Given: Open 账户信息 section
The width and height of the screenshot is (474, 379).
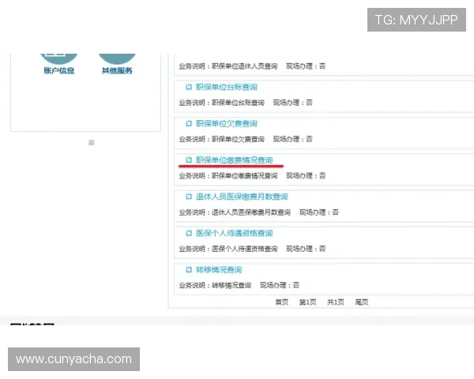Looking at the screenshot, I should point(59,64).
